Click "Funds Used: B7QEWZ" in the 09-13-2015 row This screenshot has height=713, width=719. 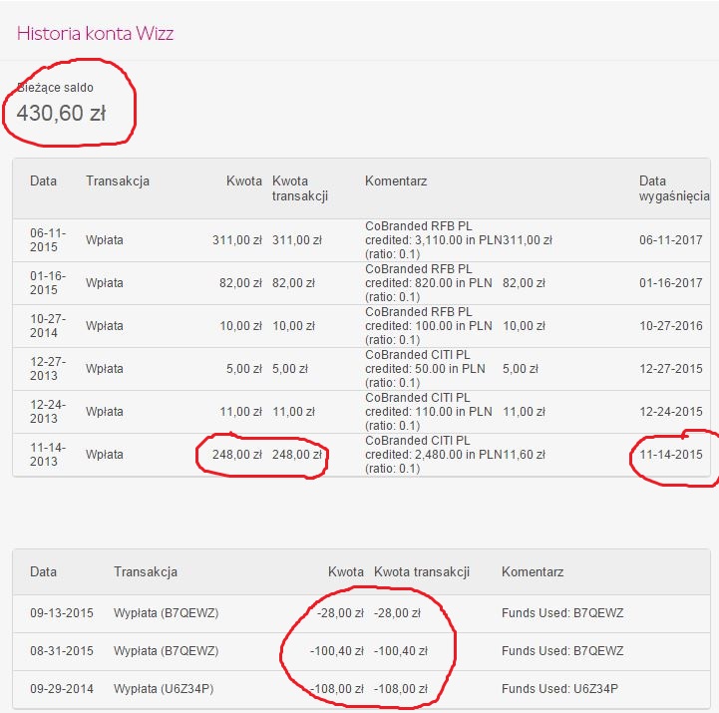562,613
